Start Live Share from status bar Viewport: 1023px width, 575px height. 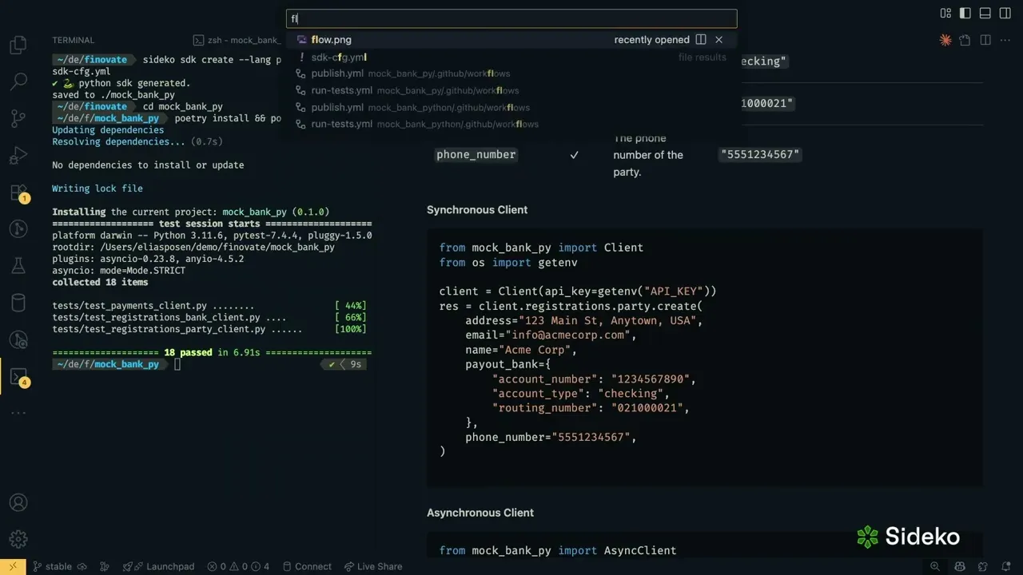pos(372,566)
